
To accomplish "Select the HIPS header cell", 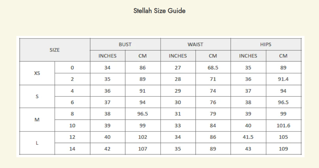I will pos(265,44).
